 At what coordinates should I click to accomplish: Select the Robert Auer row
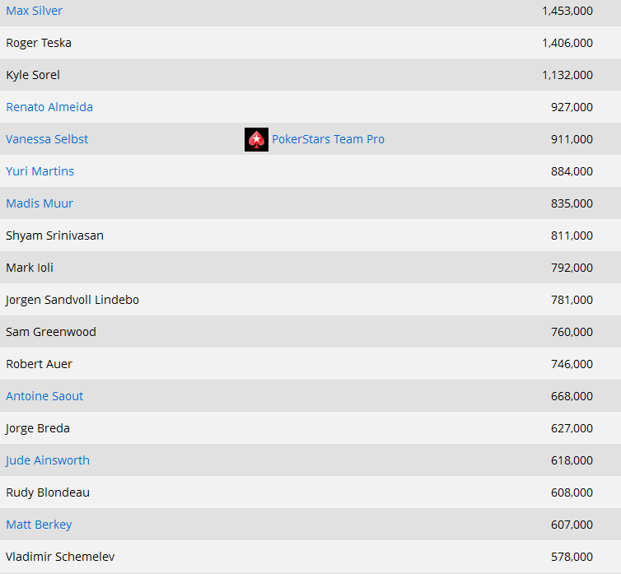[x=310, y=364]
